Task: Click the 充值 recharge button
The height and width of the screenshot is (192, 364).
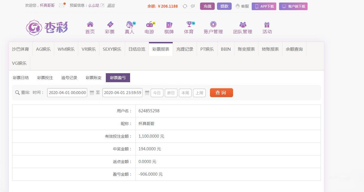Action: point(207,6)
